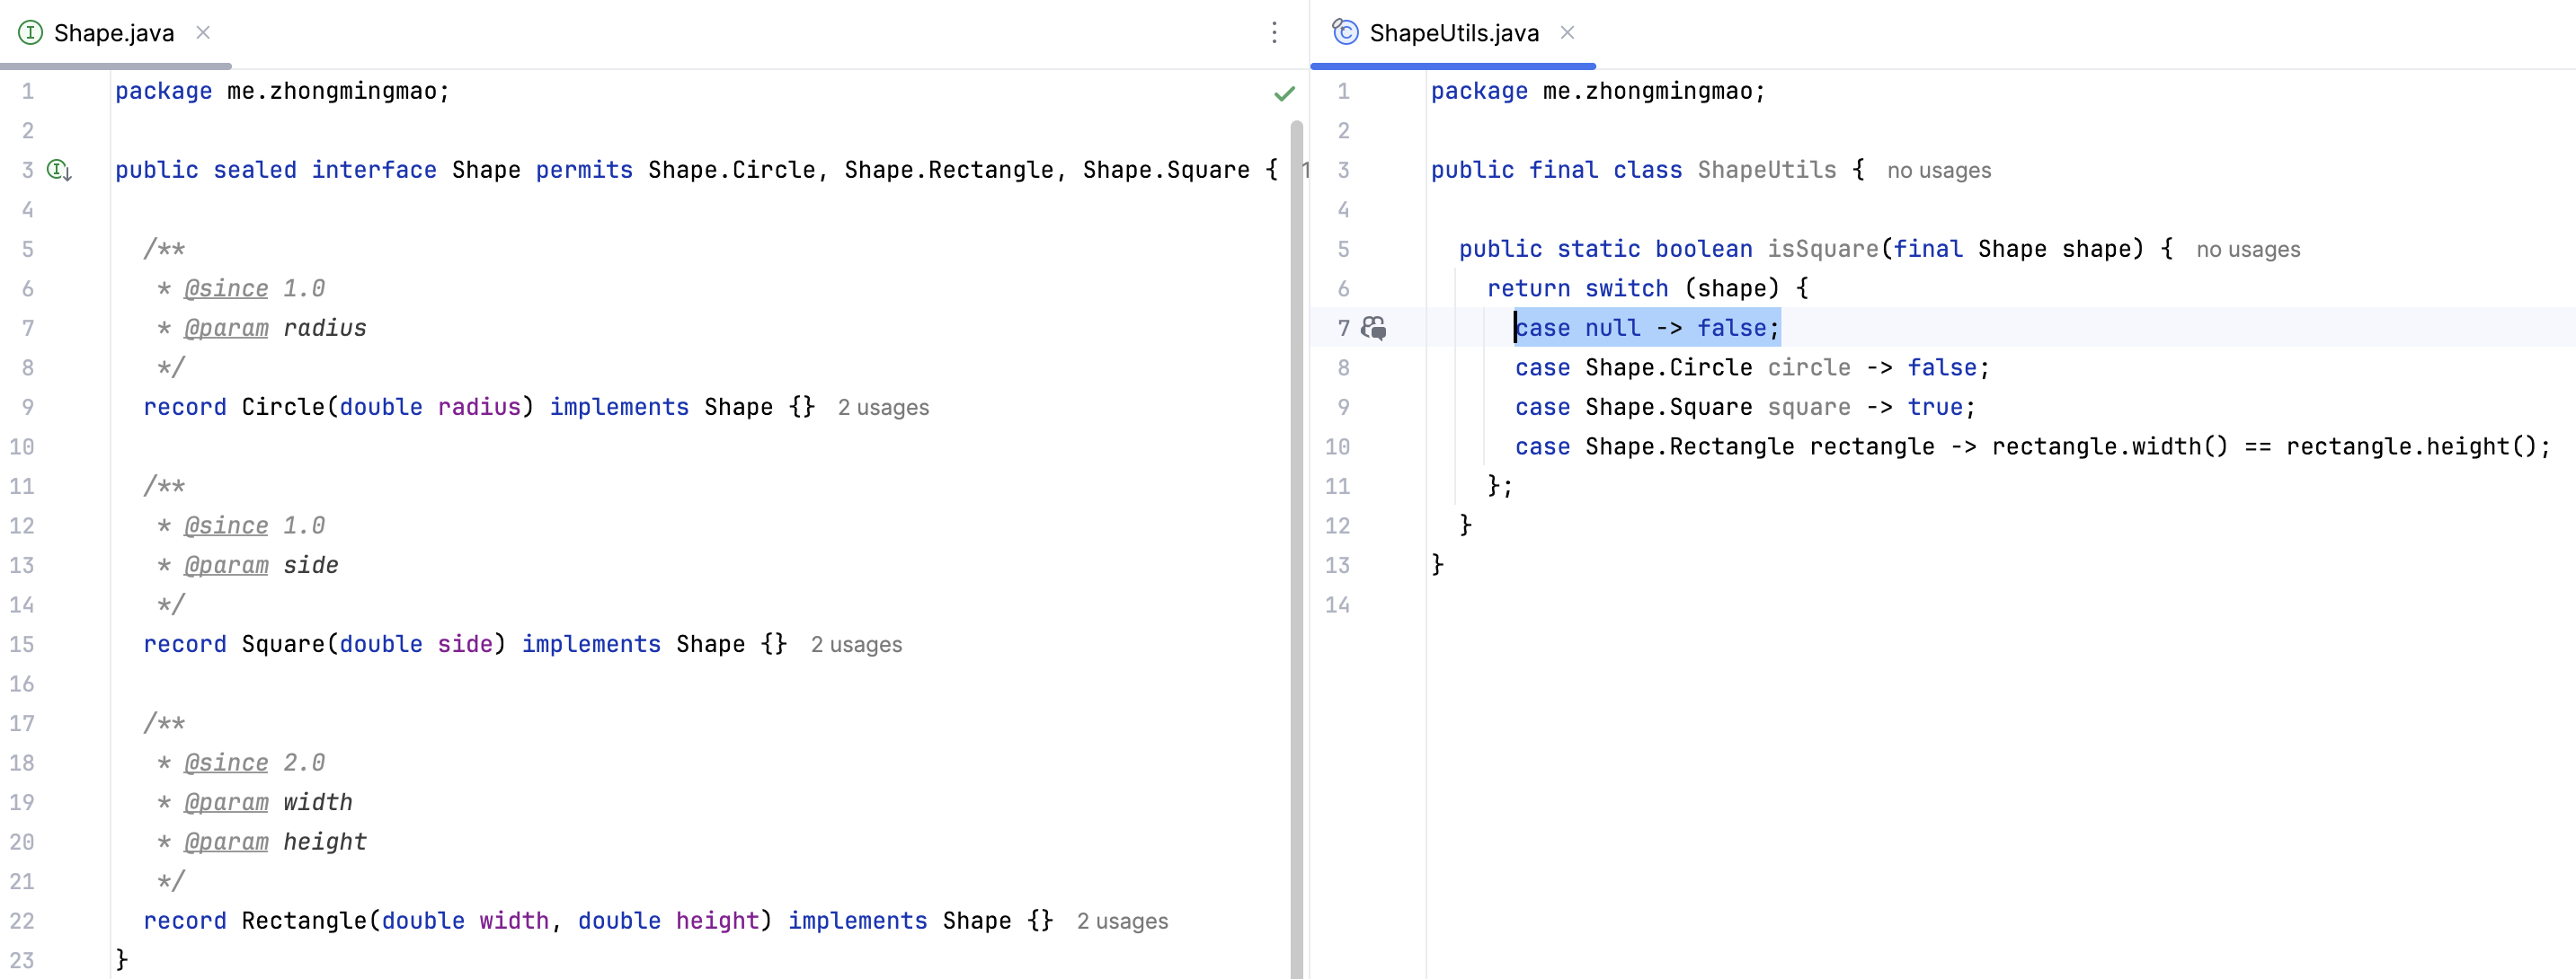The image size is (2576, 979).
Task: Switch to the ShapeUtils.java tab
Action: 1453,33
